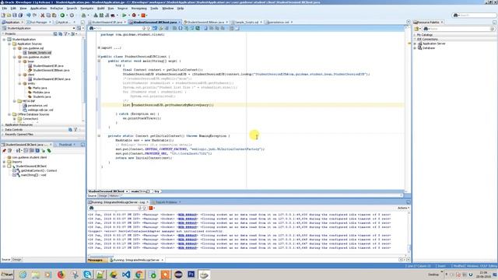Screen dimensions: 498x280
Task: Switch to StudentSessionEJBBean.java editor tab
Action: tap(205, 23)
